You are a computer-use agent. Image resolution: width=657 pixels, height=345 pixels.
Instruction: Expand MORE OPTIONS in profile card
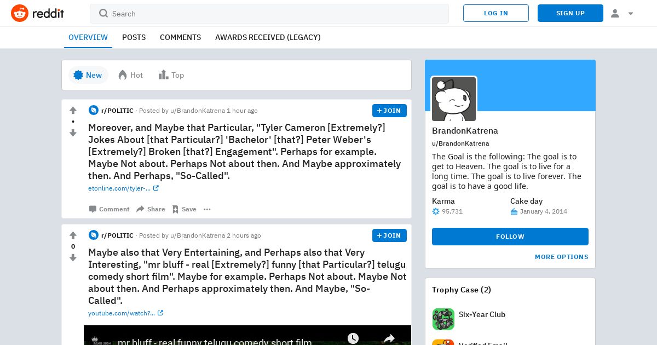562,257
